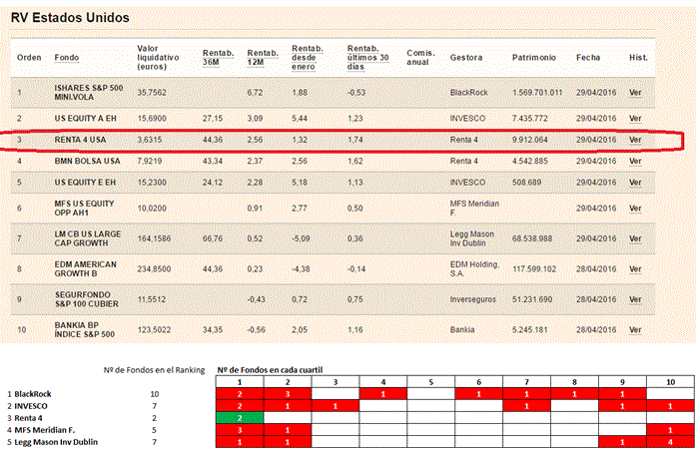This screenshot has height=454, width=700.
Task: Click BlackRock quartile 1 red cell
Action: pyautogui.click(x=240, y=394)
